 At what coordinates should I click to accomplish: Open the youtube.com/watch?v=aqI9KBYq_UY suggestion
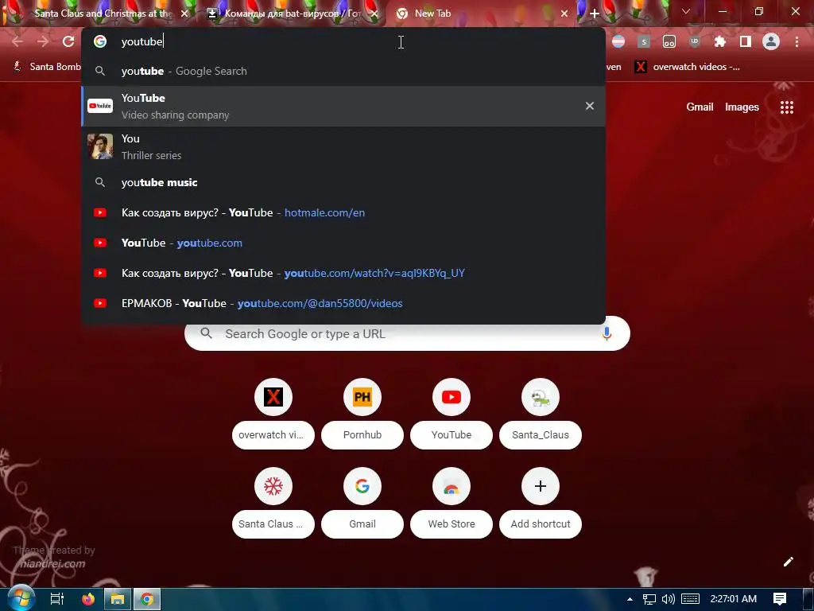pos(343,273)
